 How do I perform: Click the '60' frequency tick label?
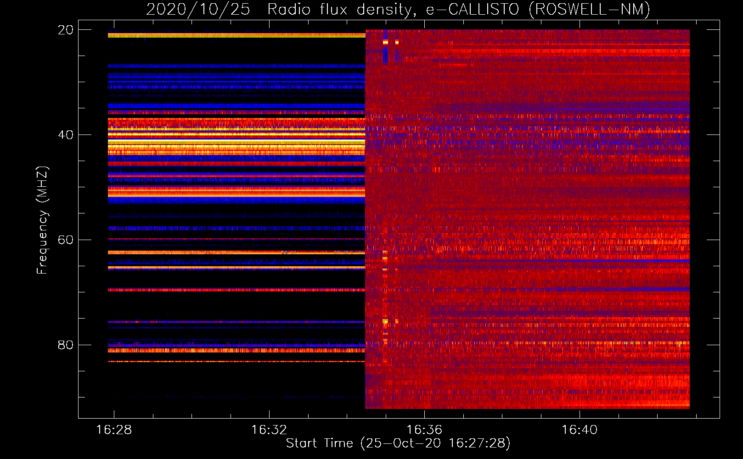point(65,240)
